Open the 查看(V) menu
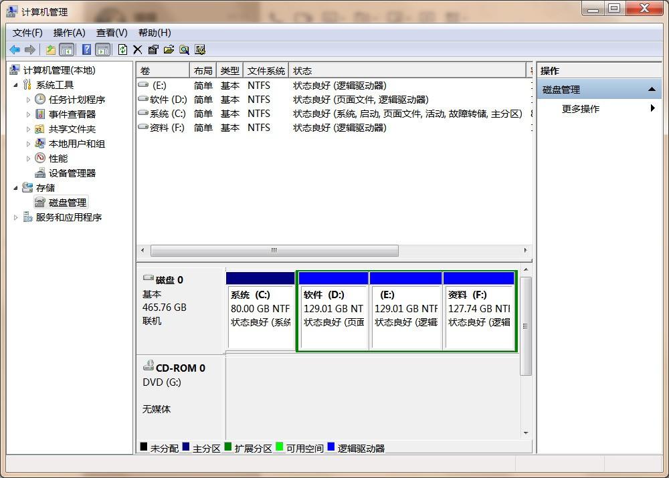The height and width of the screenshot is (478, 669). coord(112,32)
